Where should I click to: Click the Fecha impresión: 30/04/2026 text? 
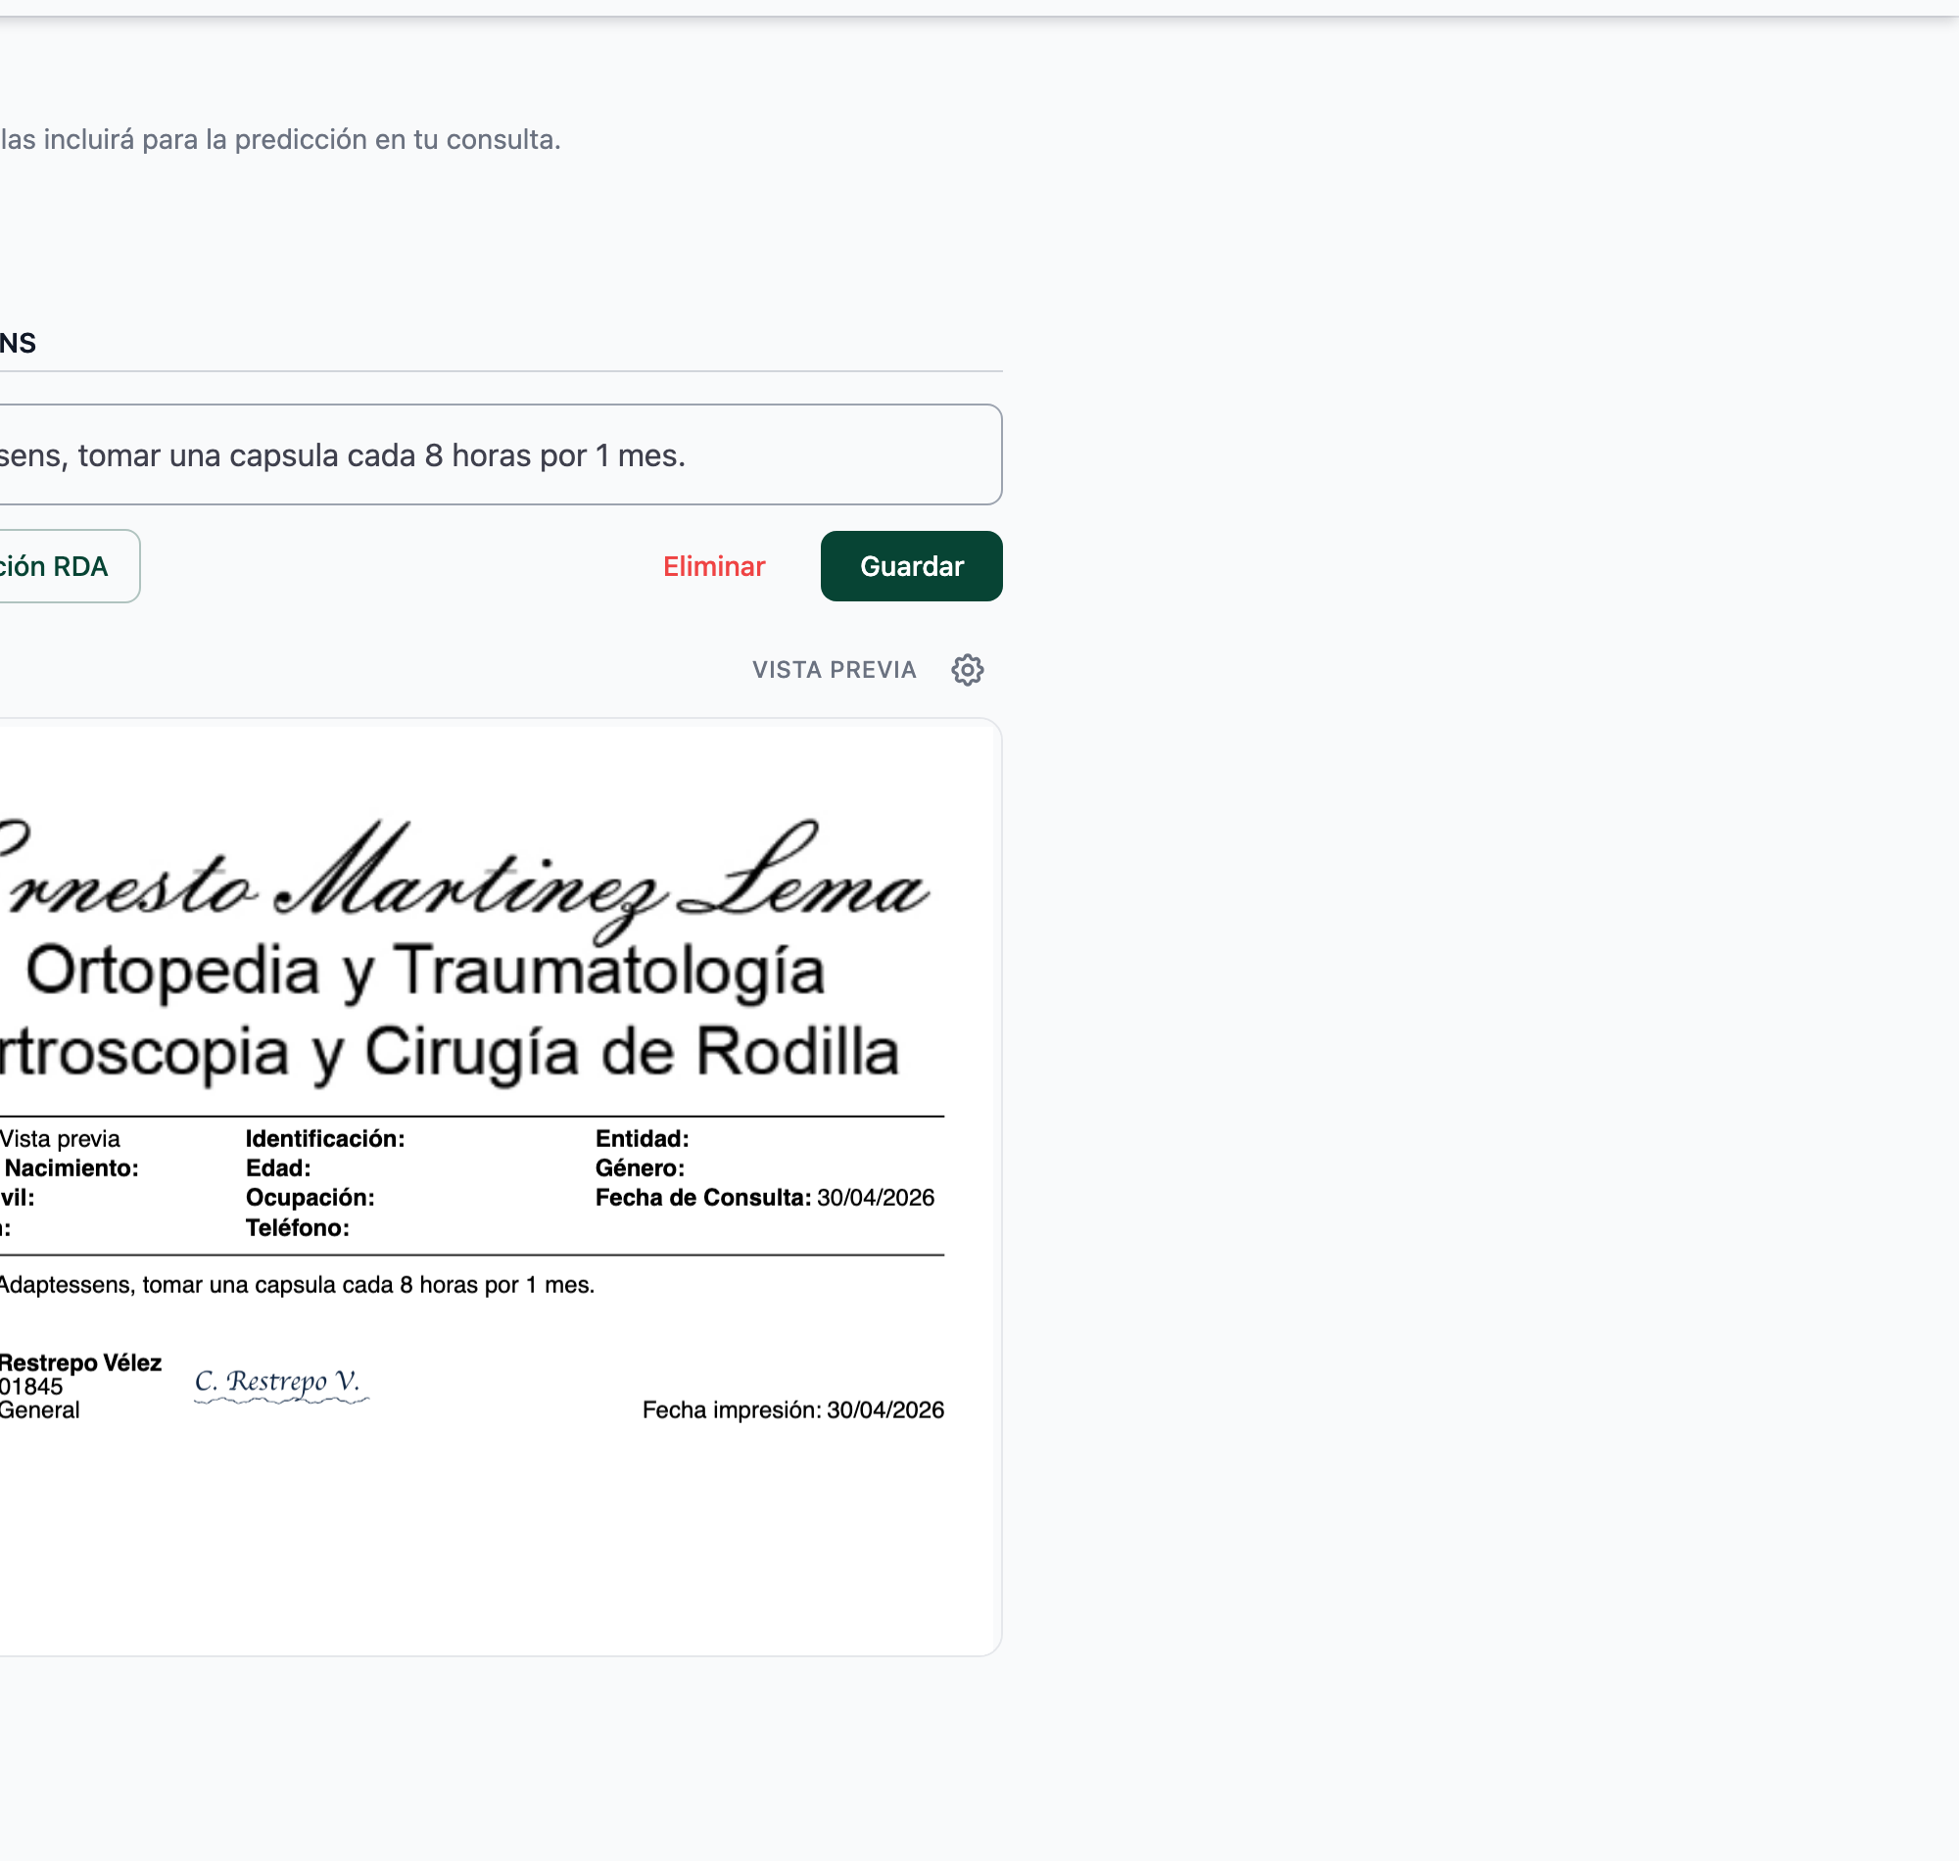pyautogui.click(x=792, y=1409)
